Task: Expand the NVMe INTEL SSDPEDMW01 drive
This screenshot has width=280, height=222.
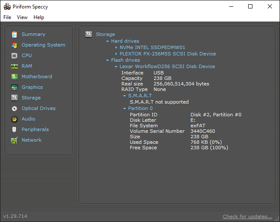Action: pos(116,47)
